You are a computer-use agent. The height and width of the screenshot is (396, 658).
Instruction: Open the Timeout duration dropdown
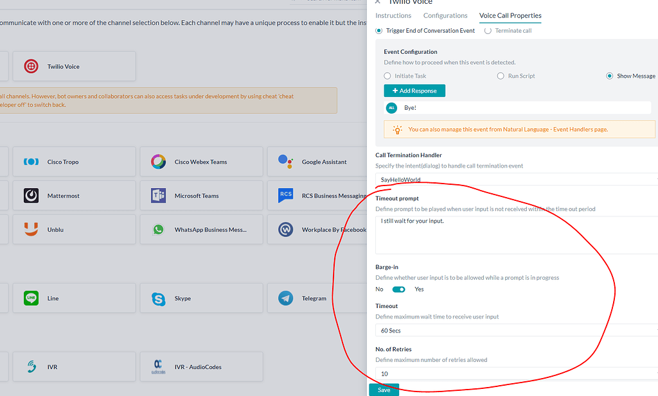[x=514, y=330]
